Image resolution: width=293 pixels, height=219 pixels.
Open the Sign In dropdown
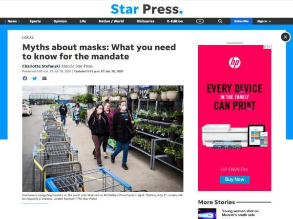tap(264, 21)
